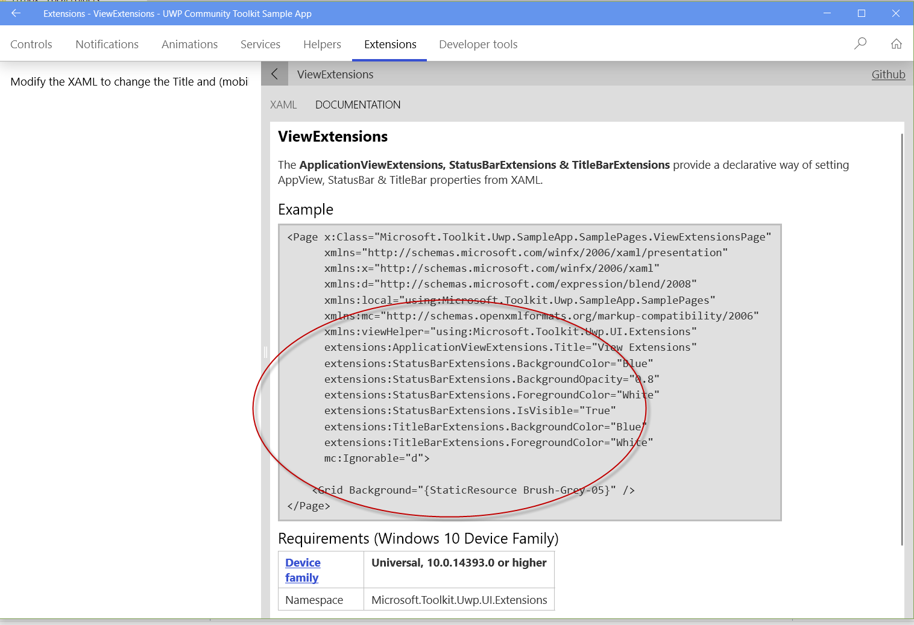Open the Services section
Screen dimensions: 914x625
260,44
